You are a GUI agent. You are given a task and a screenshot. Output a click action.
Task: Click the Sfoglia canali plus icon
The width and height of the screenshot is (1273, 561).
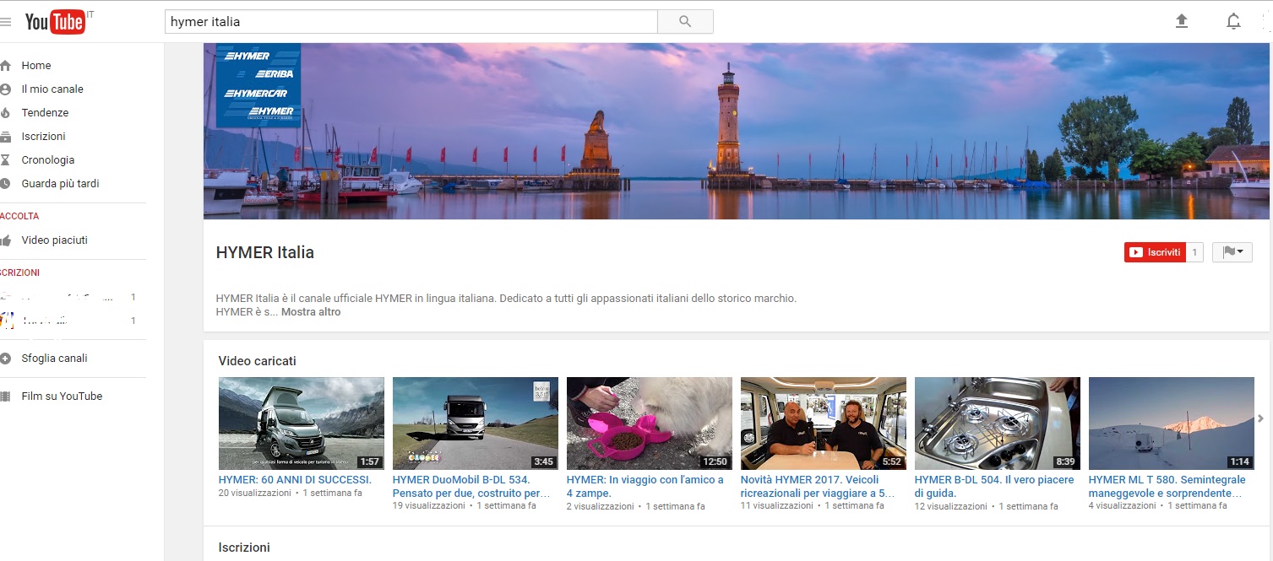tap(5, 359)
